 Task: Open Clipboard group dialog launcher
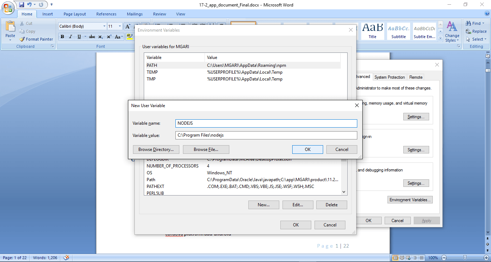pos(52,46)
